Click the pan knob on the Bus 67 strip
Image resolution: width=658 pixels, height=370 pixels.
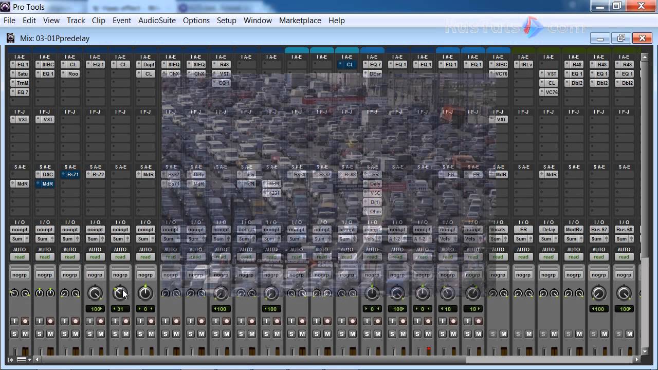coord(599,293)
